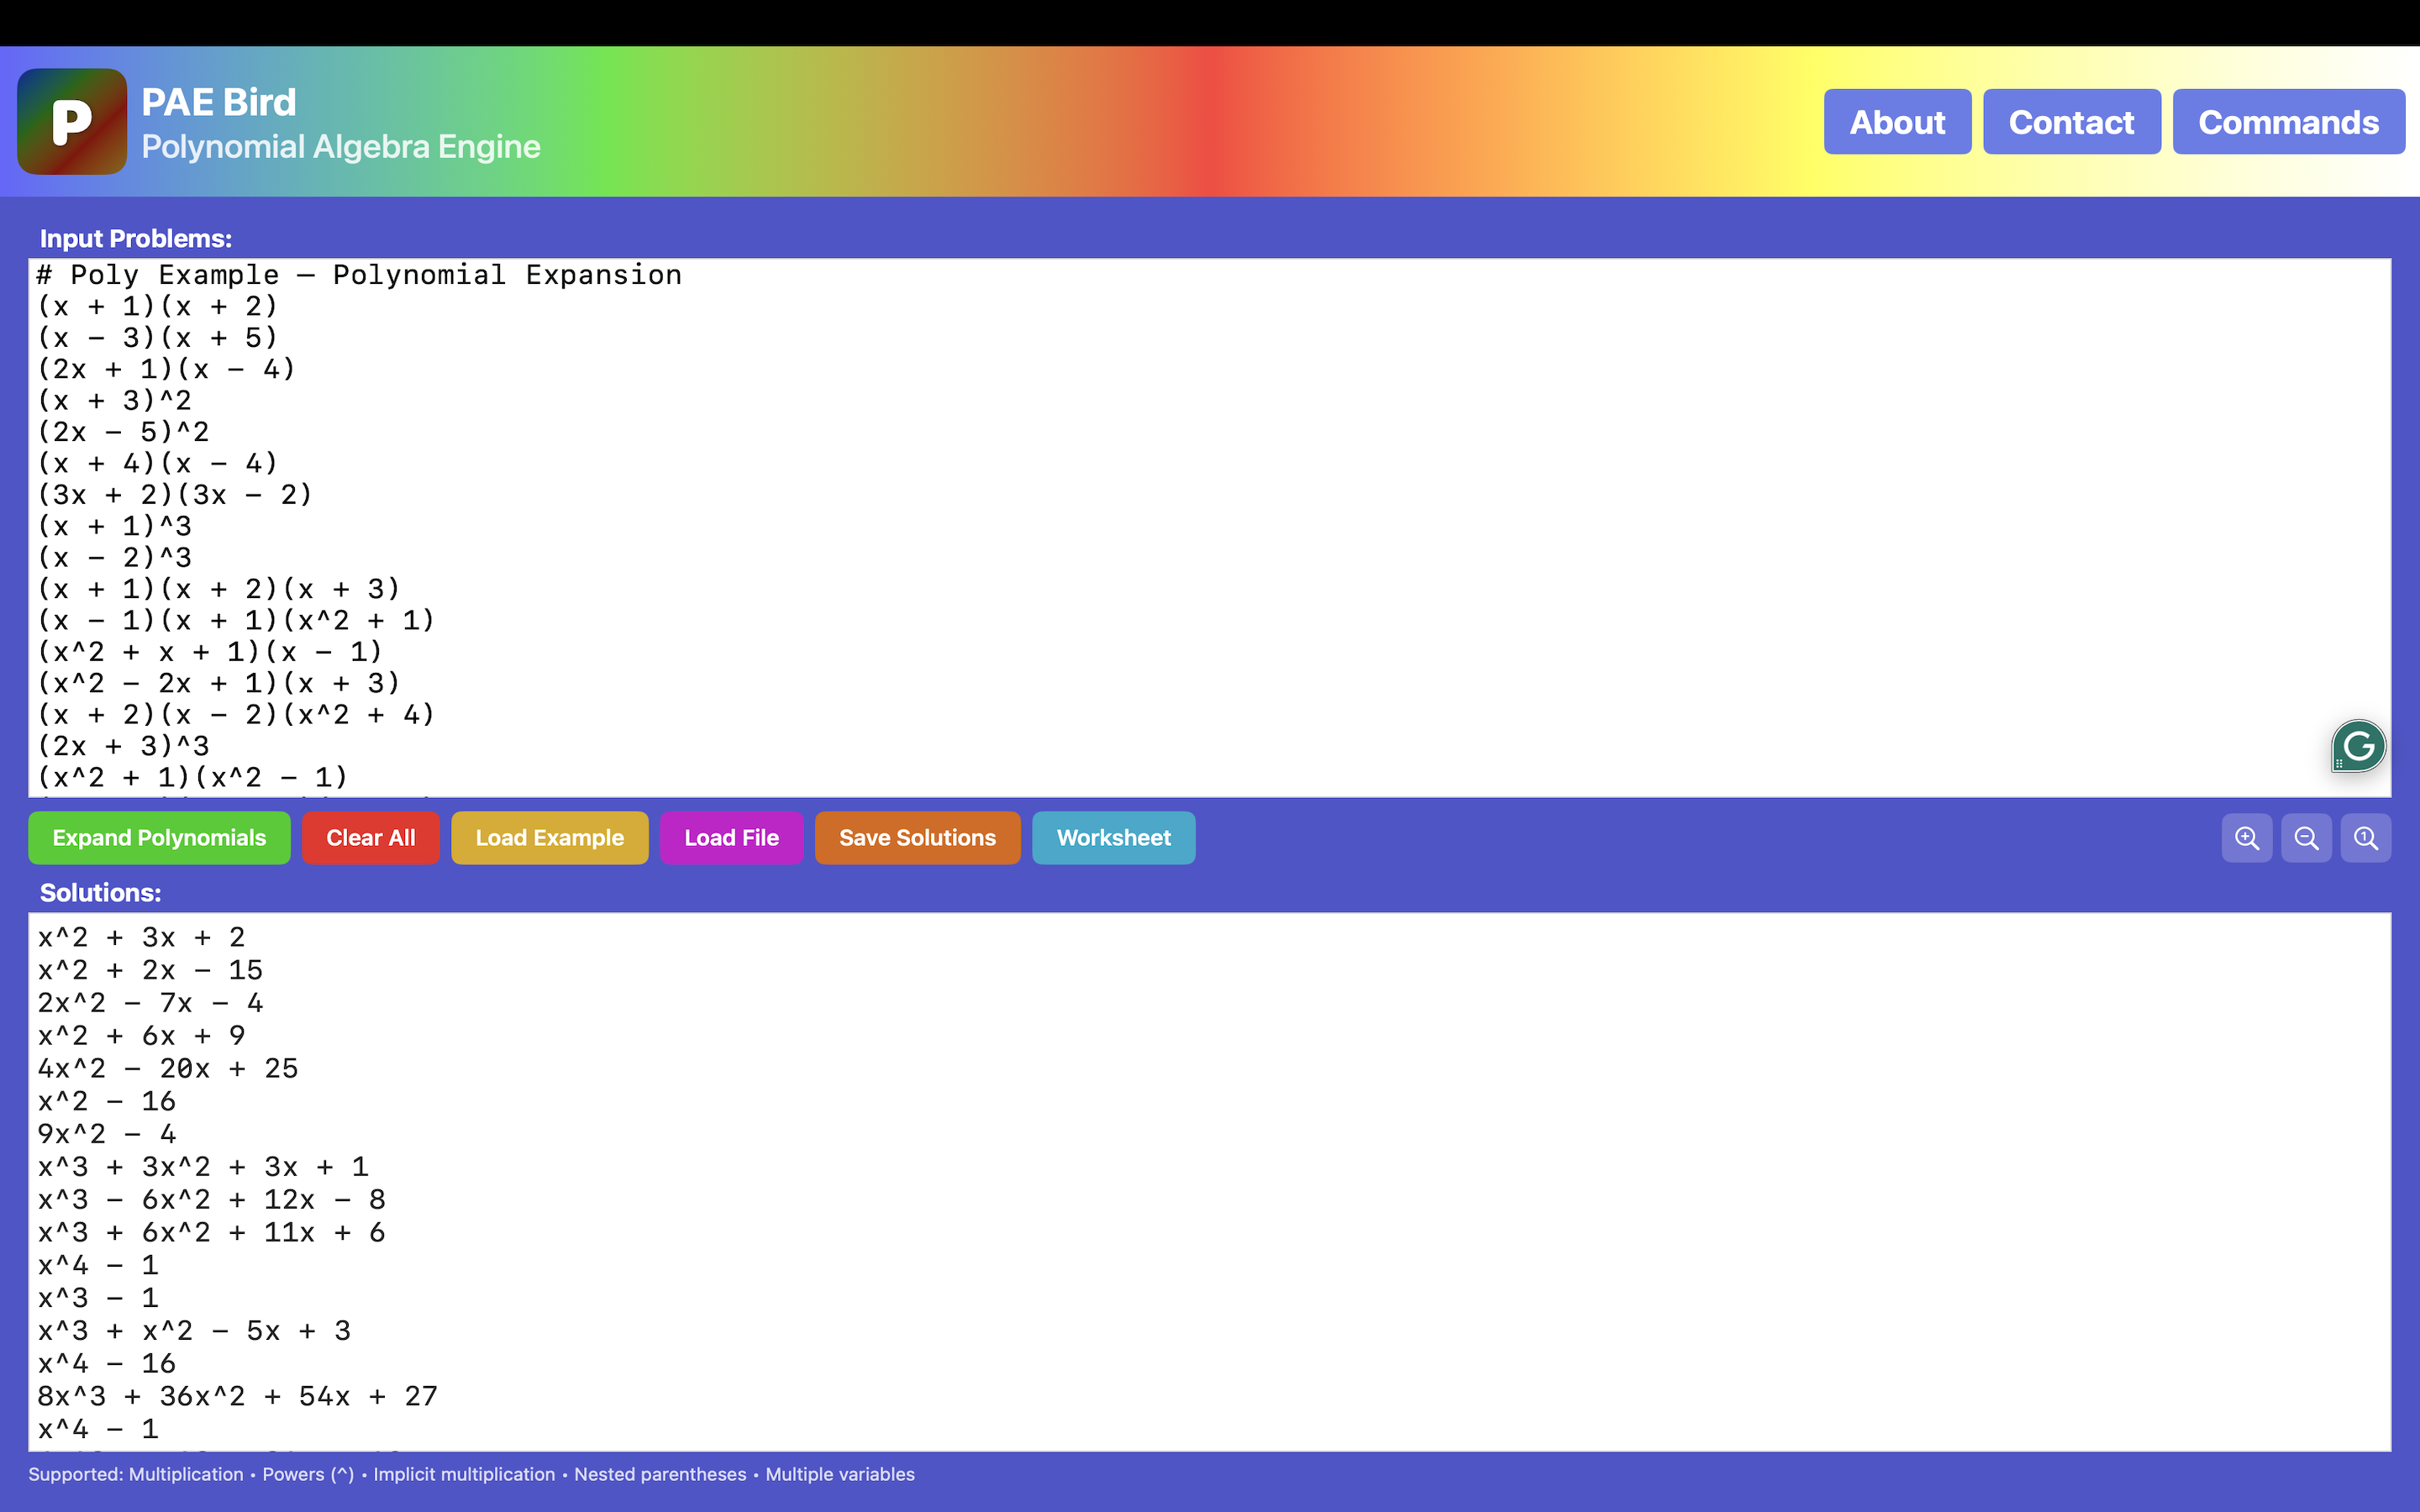
Task: Click the input line '(x + 2)(x - 2)(x^2 + 4)'
Action: [x=236, y=715]
